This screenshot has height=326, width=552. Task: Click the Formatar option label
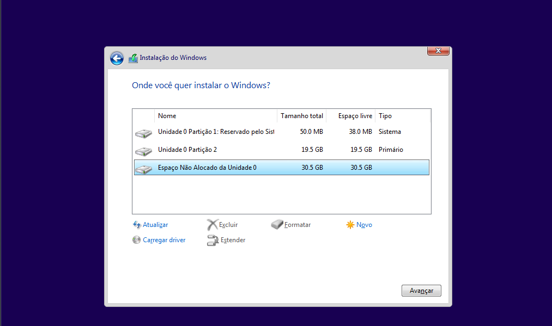click(298, 225)
